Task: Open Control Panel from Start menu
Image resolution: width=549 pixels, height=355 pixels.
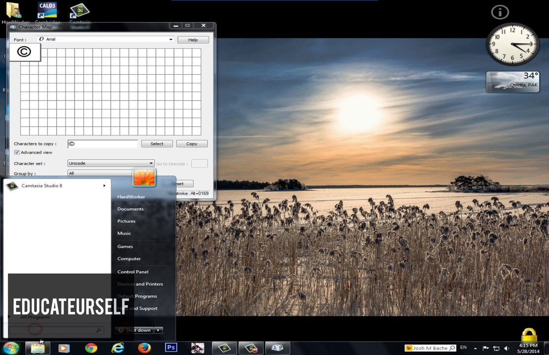Action: pyautogui.click(x=133, y=272)
